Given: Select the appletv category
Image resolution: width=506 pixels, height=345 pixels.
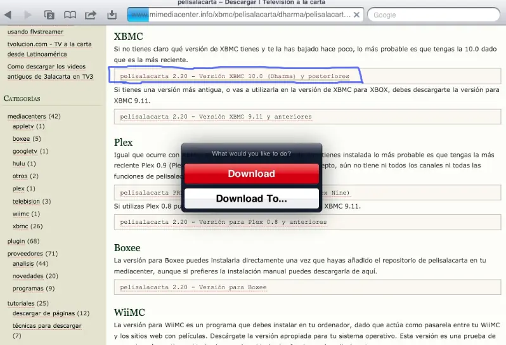Looking at the screenshot, I should point(23,126).
